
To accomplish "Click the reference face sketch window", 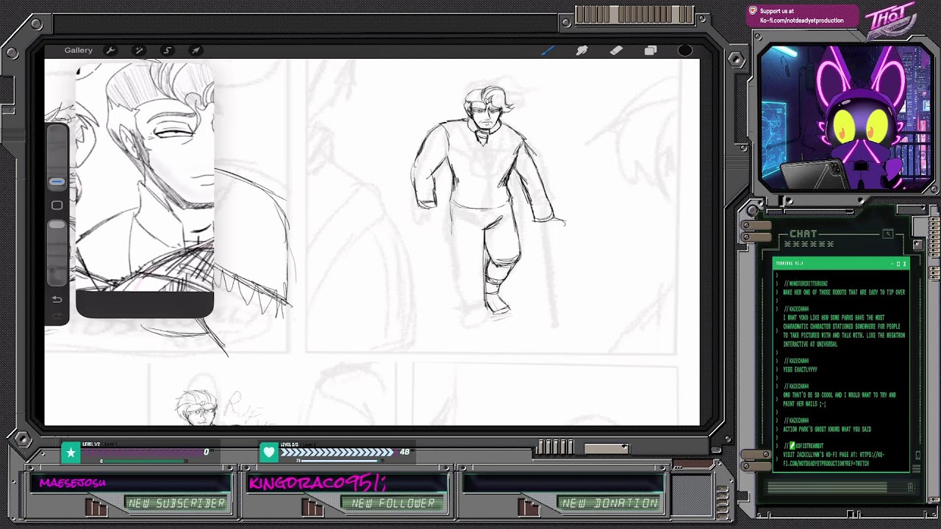I will pos(145,190).
